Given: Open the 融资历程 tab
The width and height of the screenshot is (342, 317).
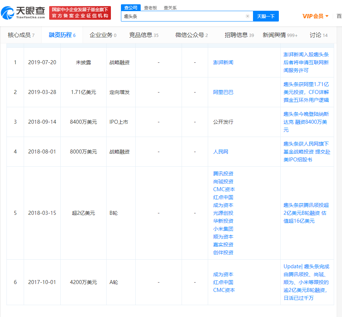Looking at the screenshot, I should (x=62, y=35).
